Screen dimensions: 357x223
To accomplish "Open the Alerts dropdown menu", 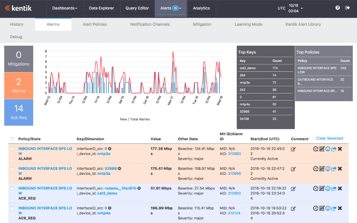I will pyautogui.click(x=171, y=8).
